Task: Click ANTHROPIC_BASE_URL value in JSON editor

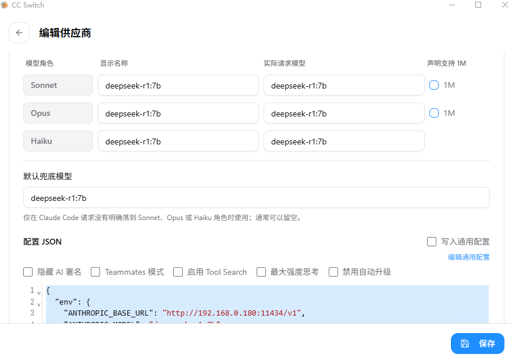Action: [x=232, y=313]
